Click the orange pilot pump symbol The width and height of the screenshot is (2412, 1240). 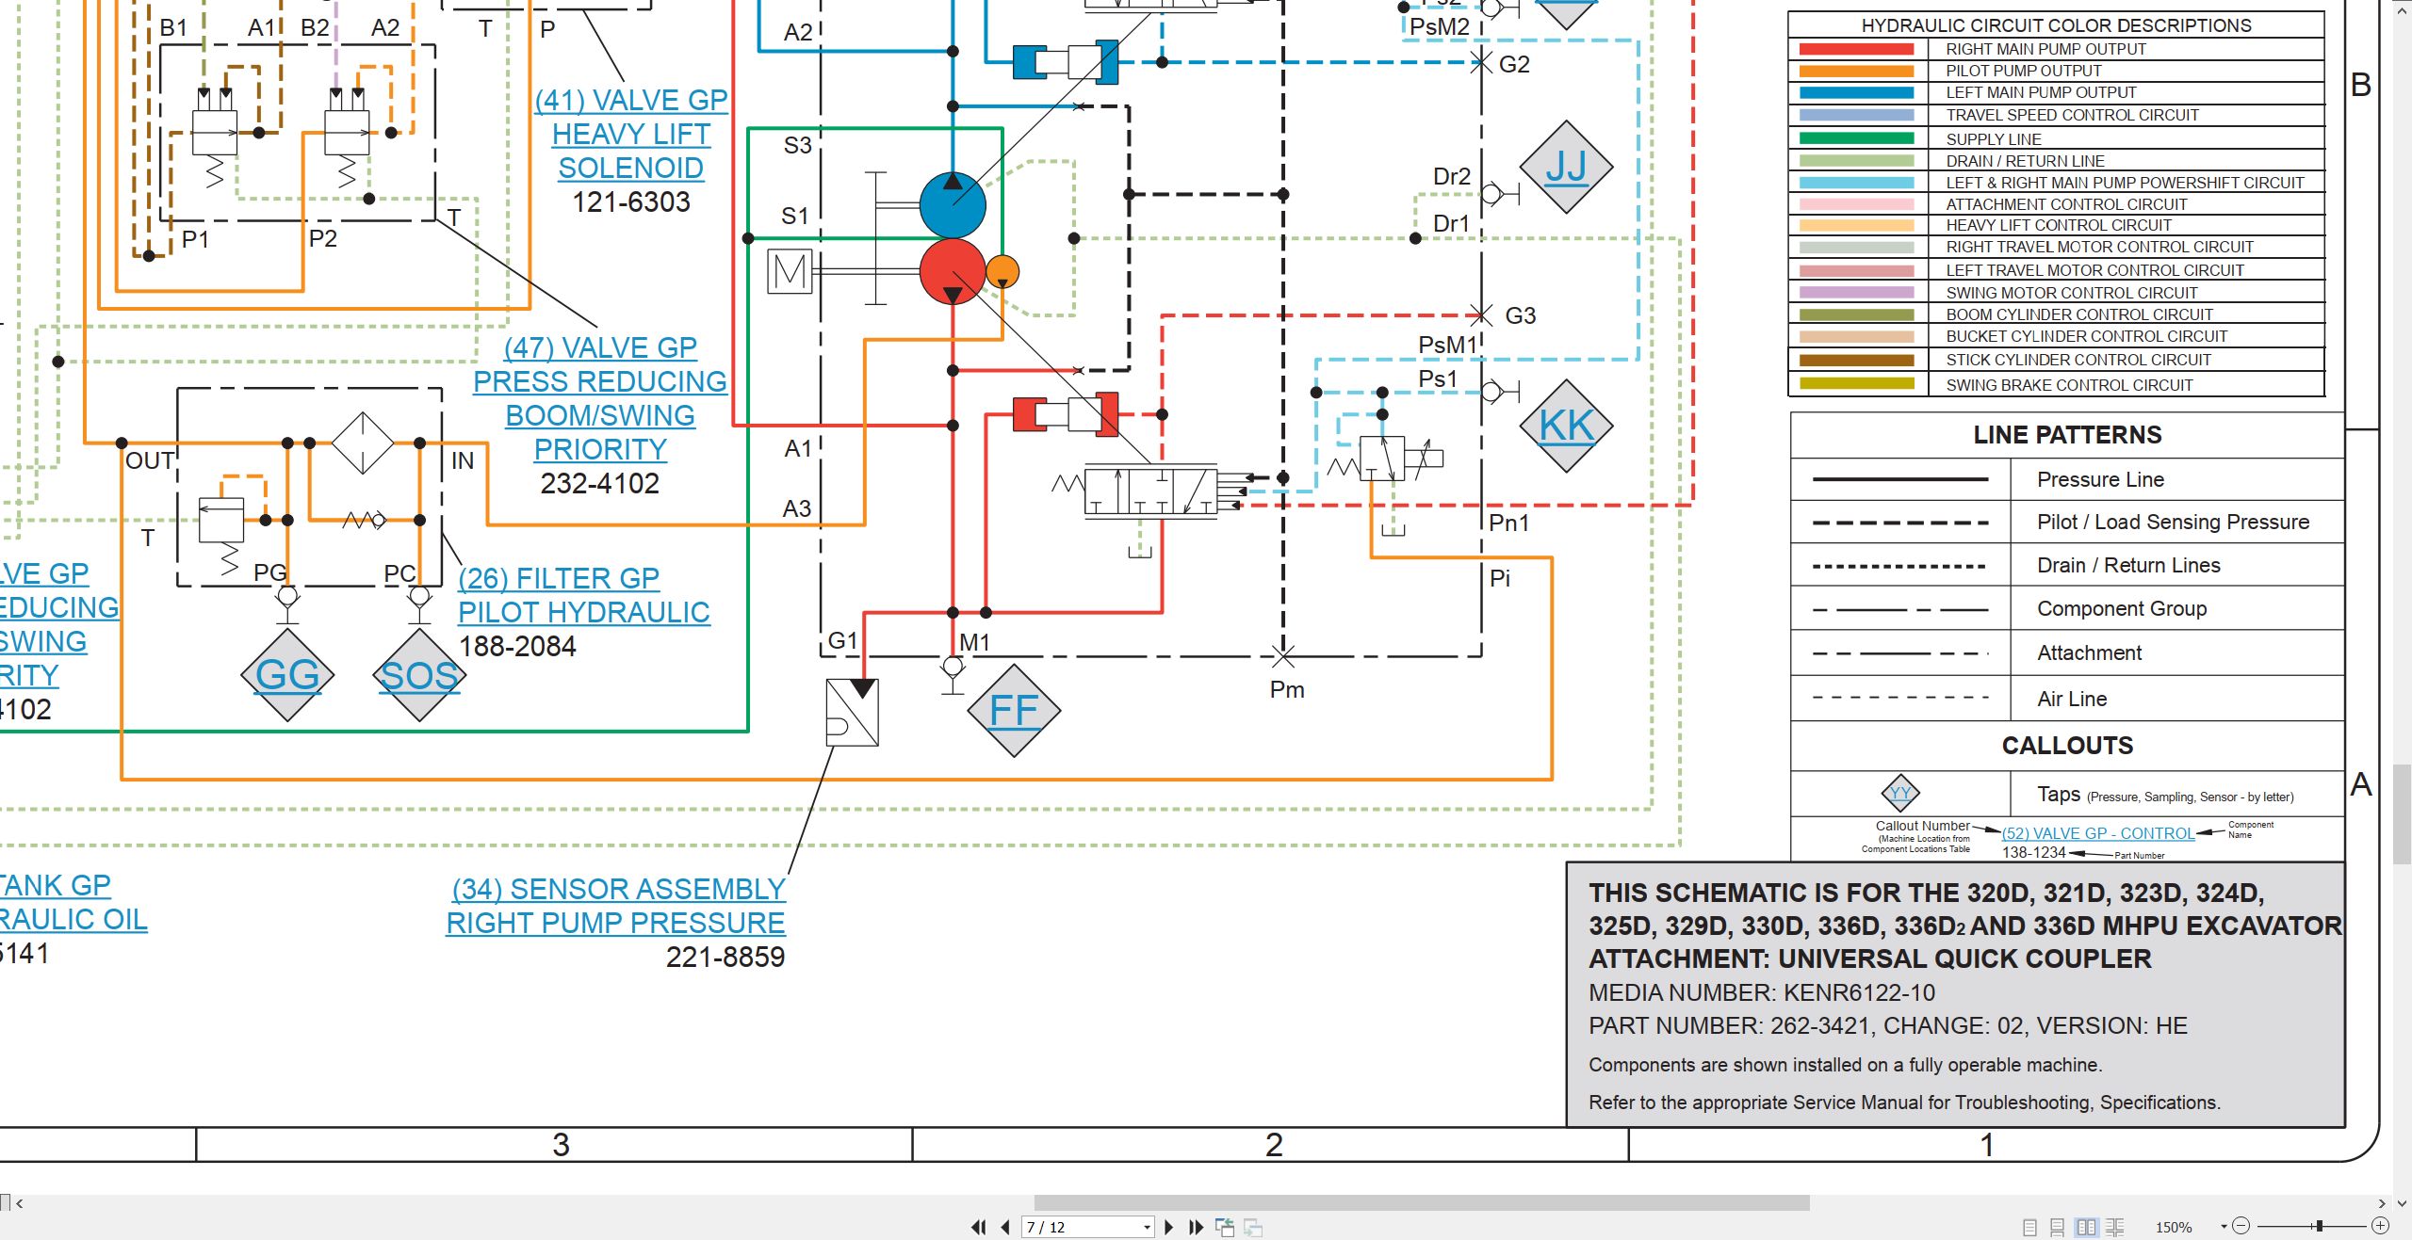coord(1002,271)
